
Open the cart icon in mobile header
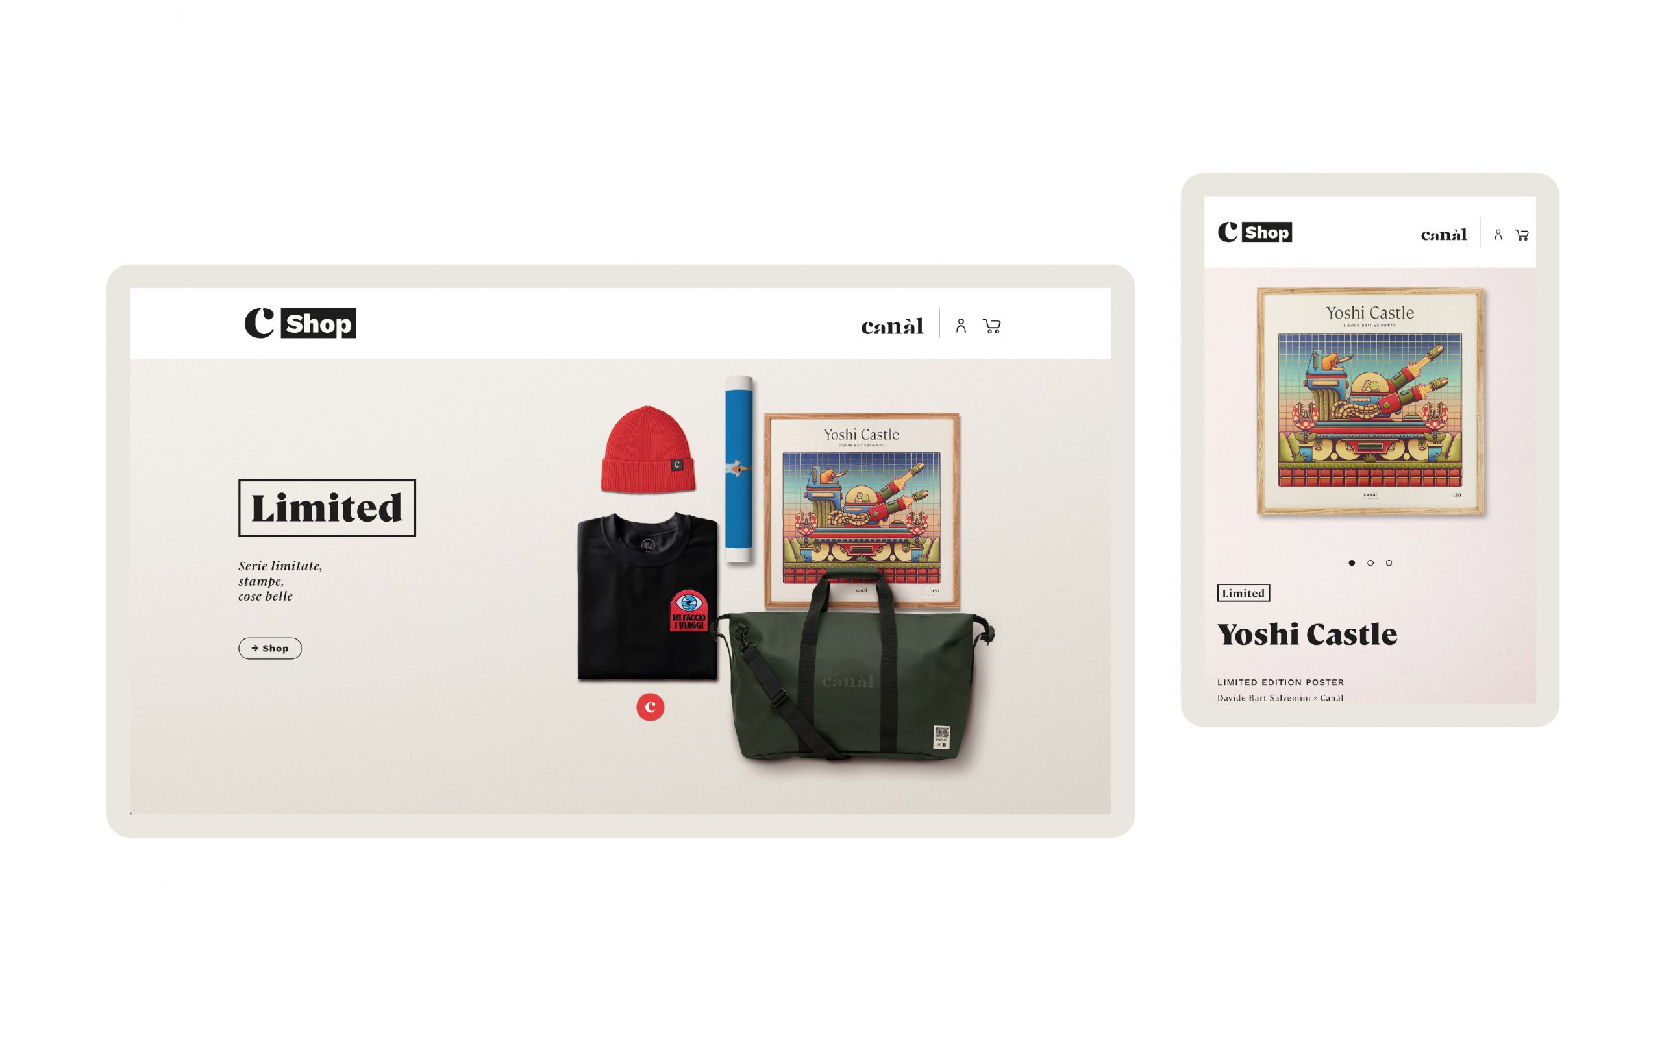point(1521,235)
